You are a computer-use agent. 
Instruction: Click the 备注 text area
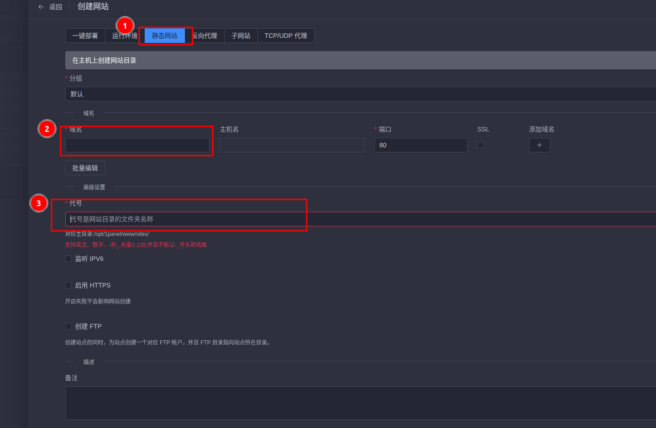[x=361, y=403]
